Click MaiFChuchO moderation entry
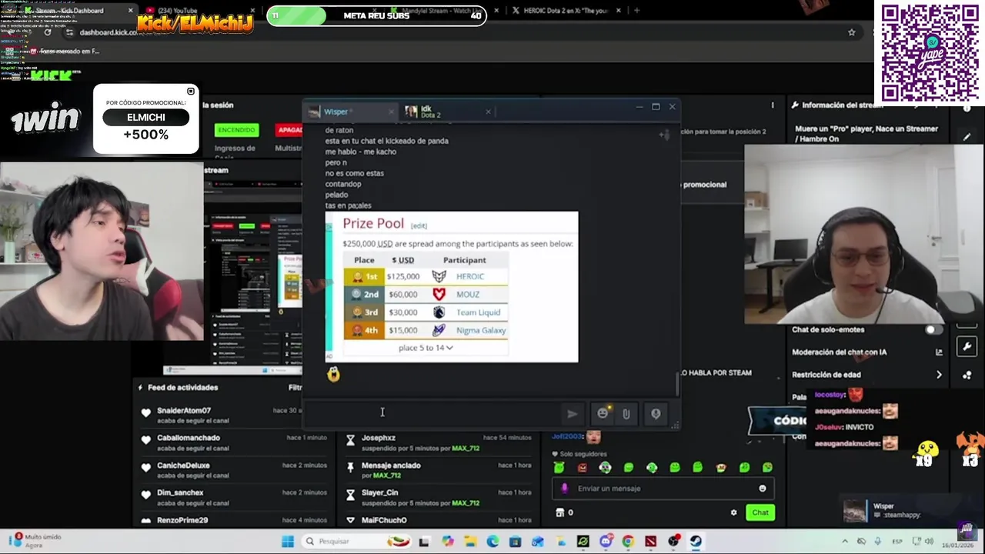985x554 pixels. pyautogui.click(x=384, y=520)
